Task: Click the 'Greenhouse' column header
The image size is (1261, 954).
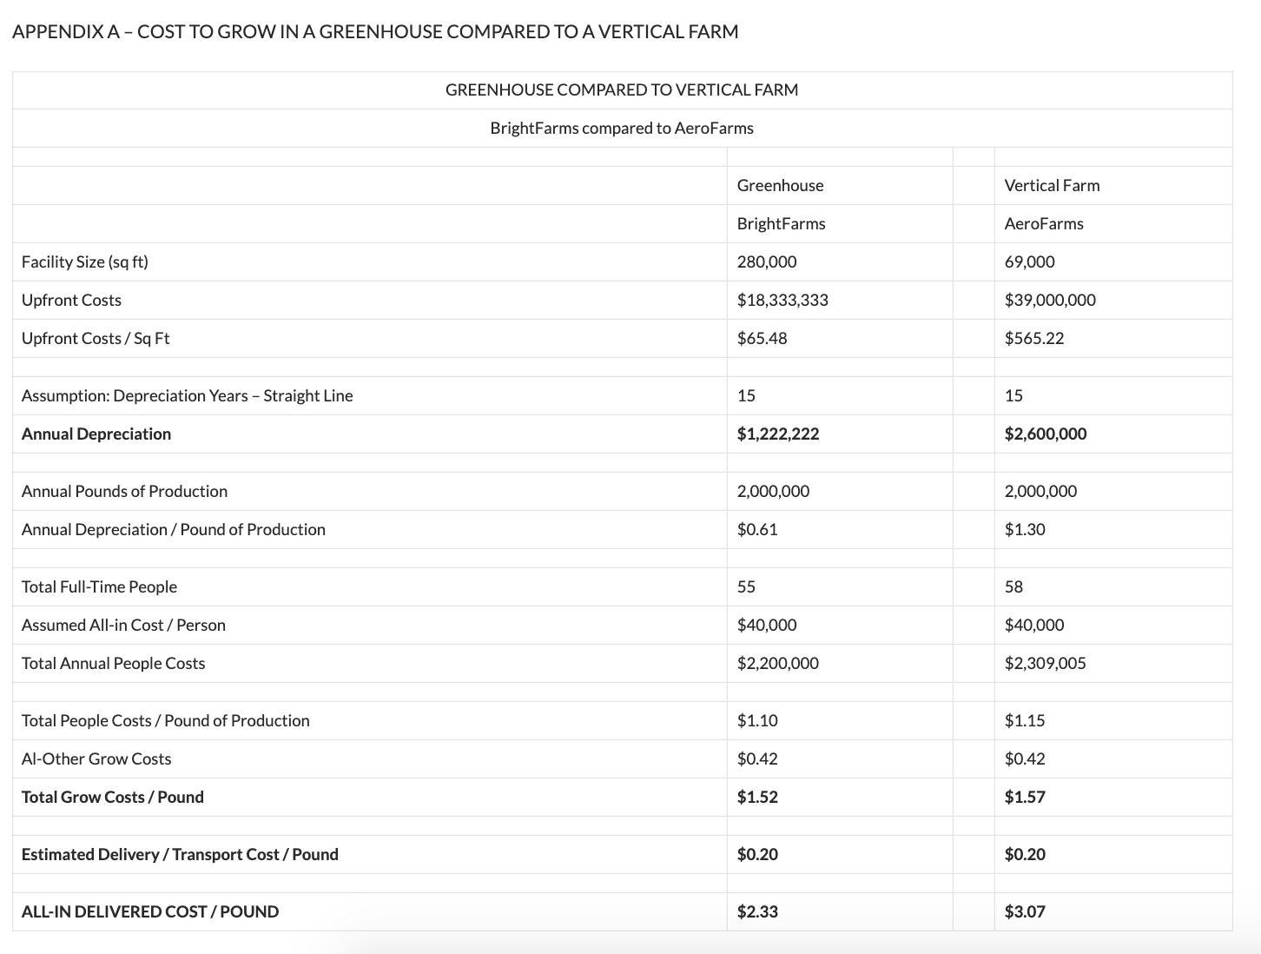Action: pyautogui.click(x=780, y=185)
